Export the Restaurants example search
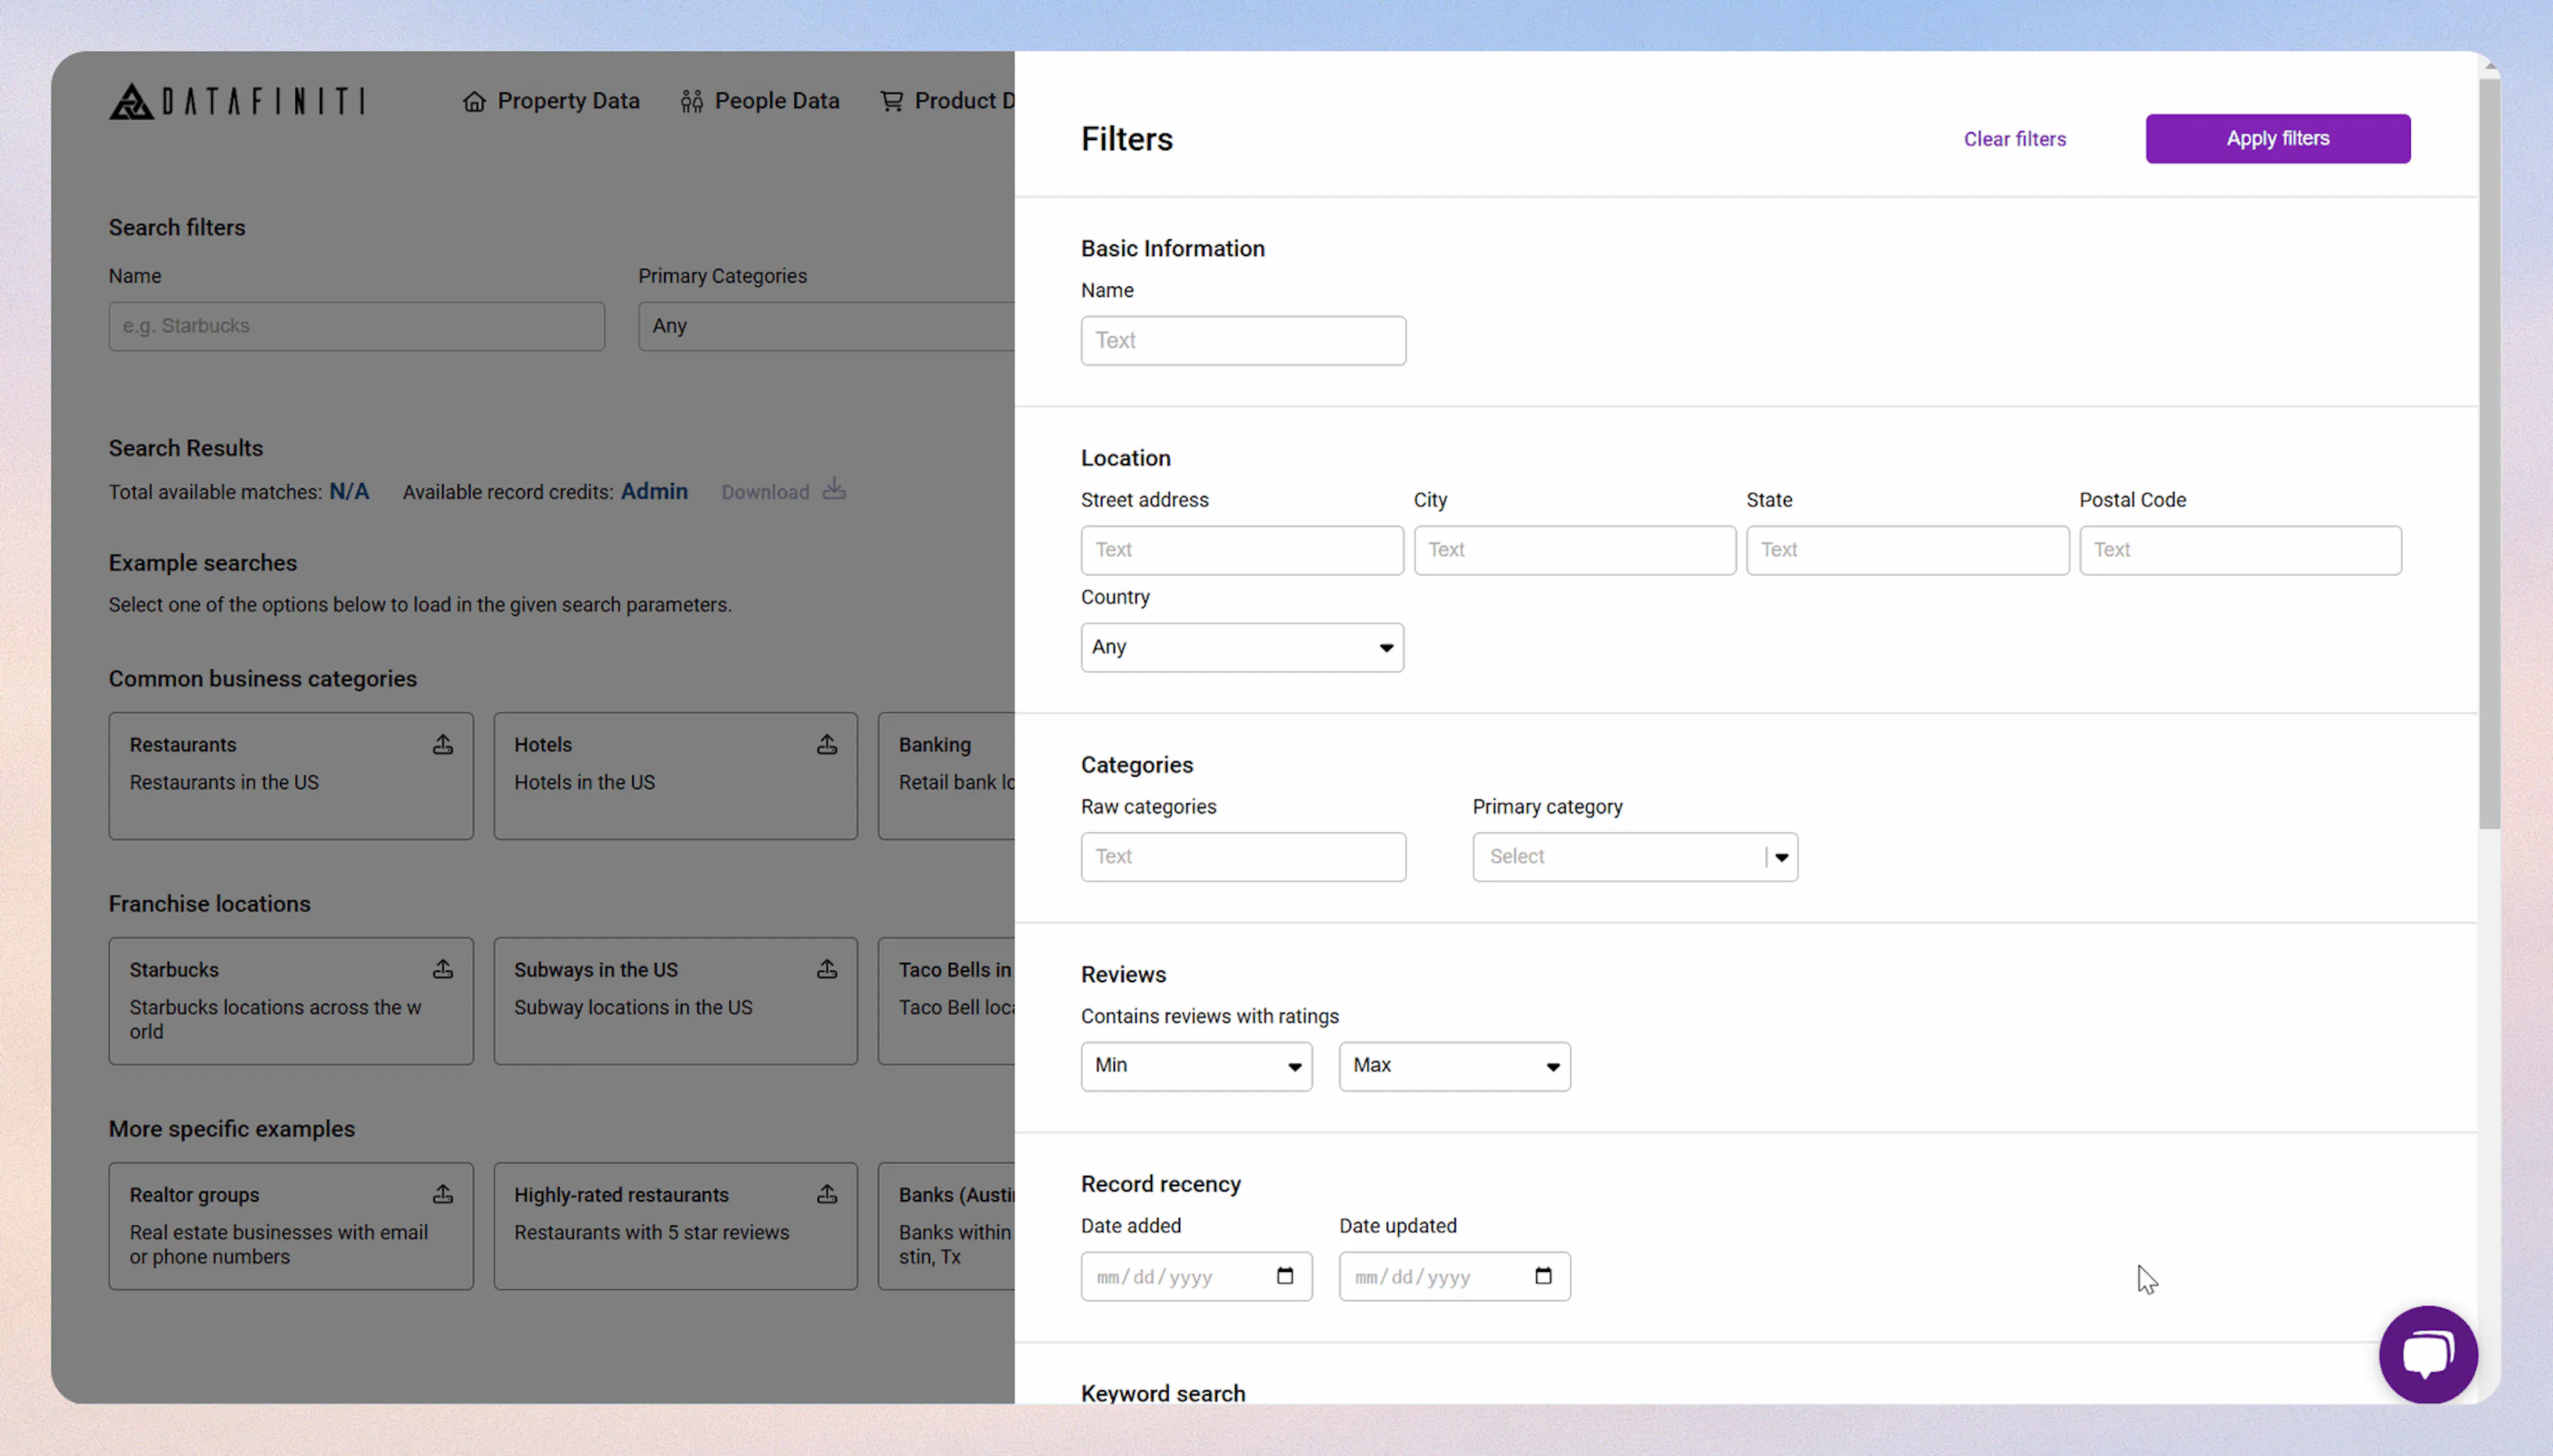This screenshot has width=2553, height=1456. tap(443, 744)
